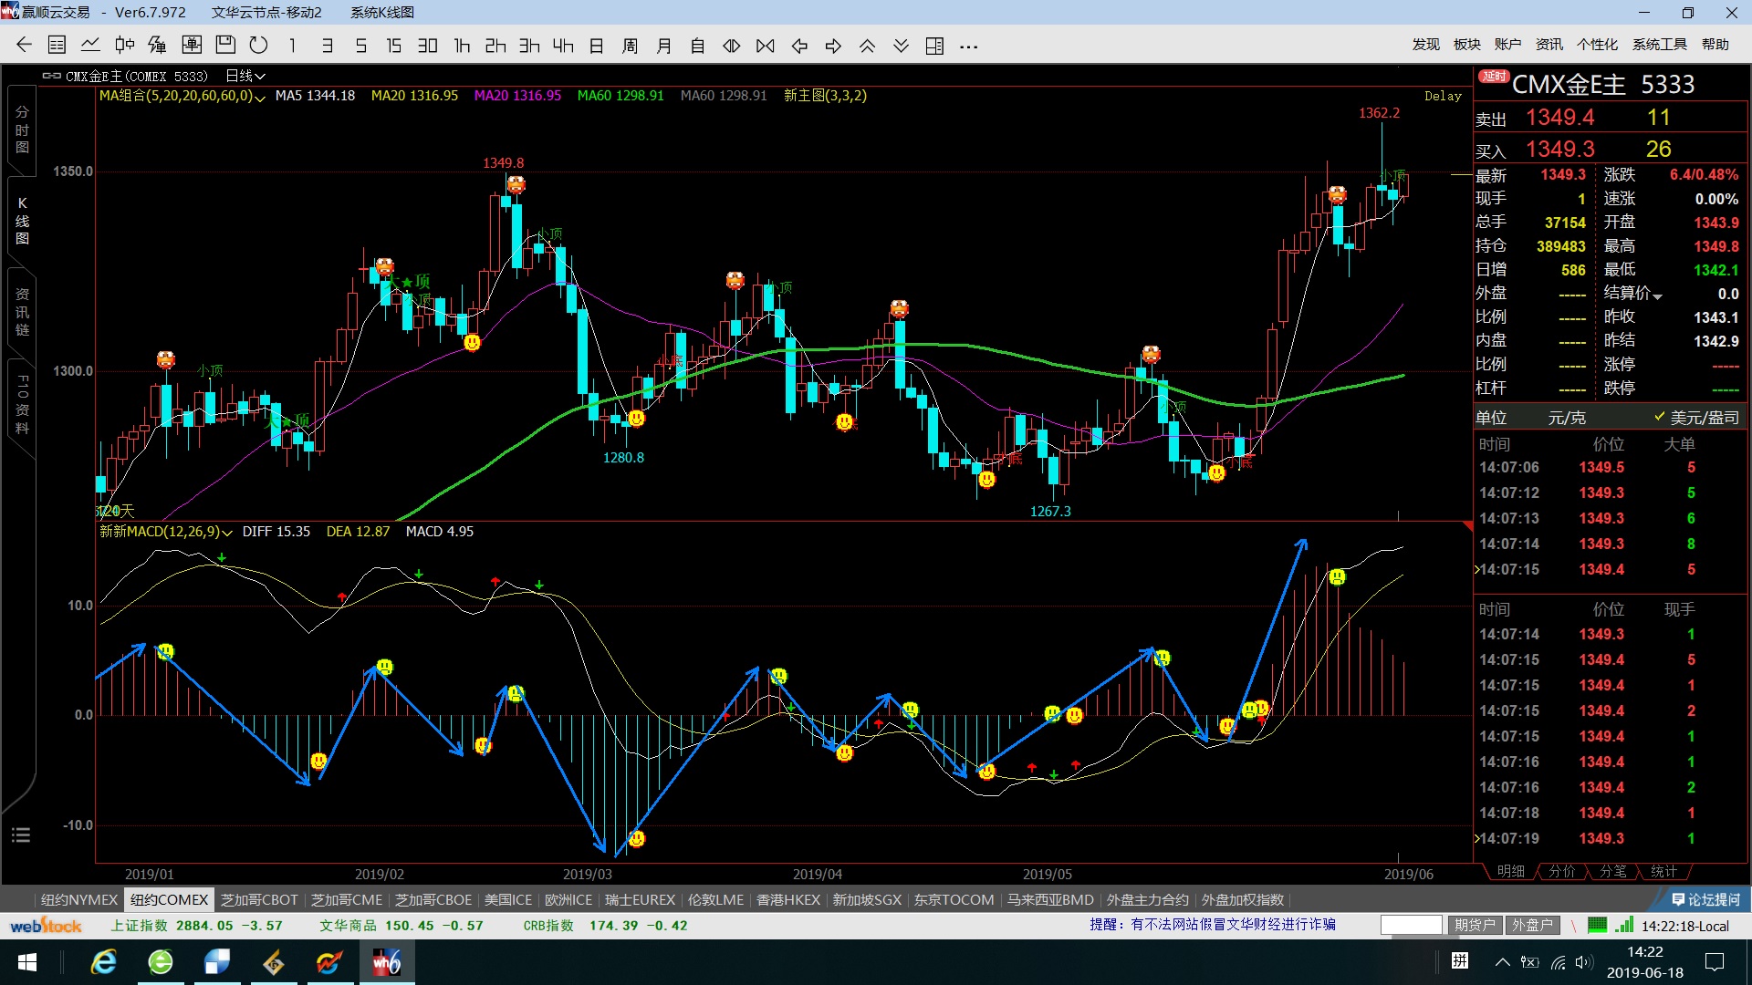Click the 期货户 account button
The width and height of the screenshot is (1752, 985).
coord(1475,925)
